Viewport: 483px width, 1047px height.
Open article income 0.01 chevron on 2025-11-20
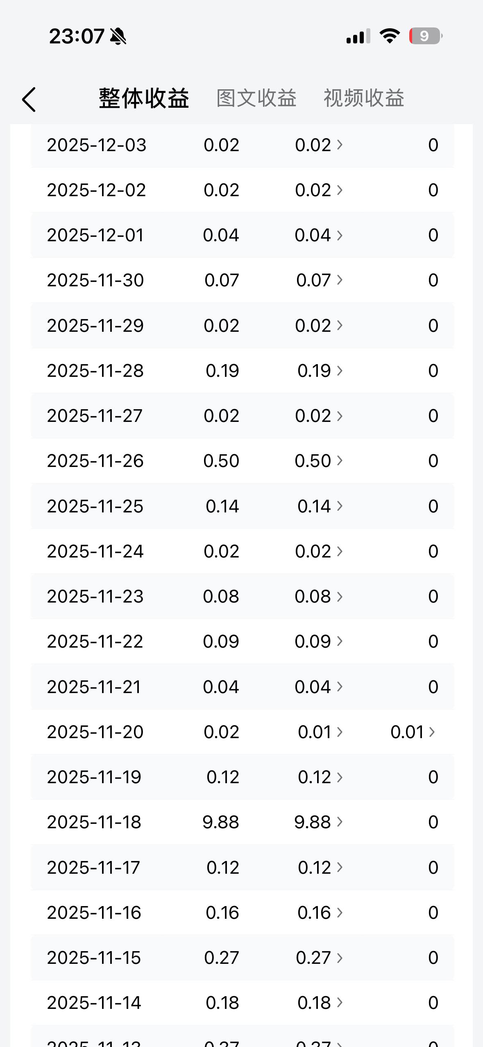340,732
